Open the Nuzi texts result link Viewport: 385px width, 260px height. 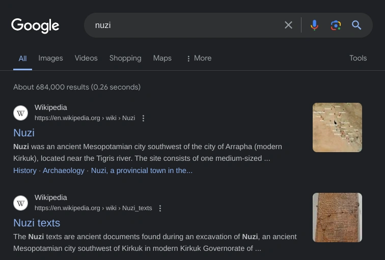(x=37, y=223)
